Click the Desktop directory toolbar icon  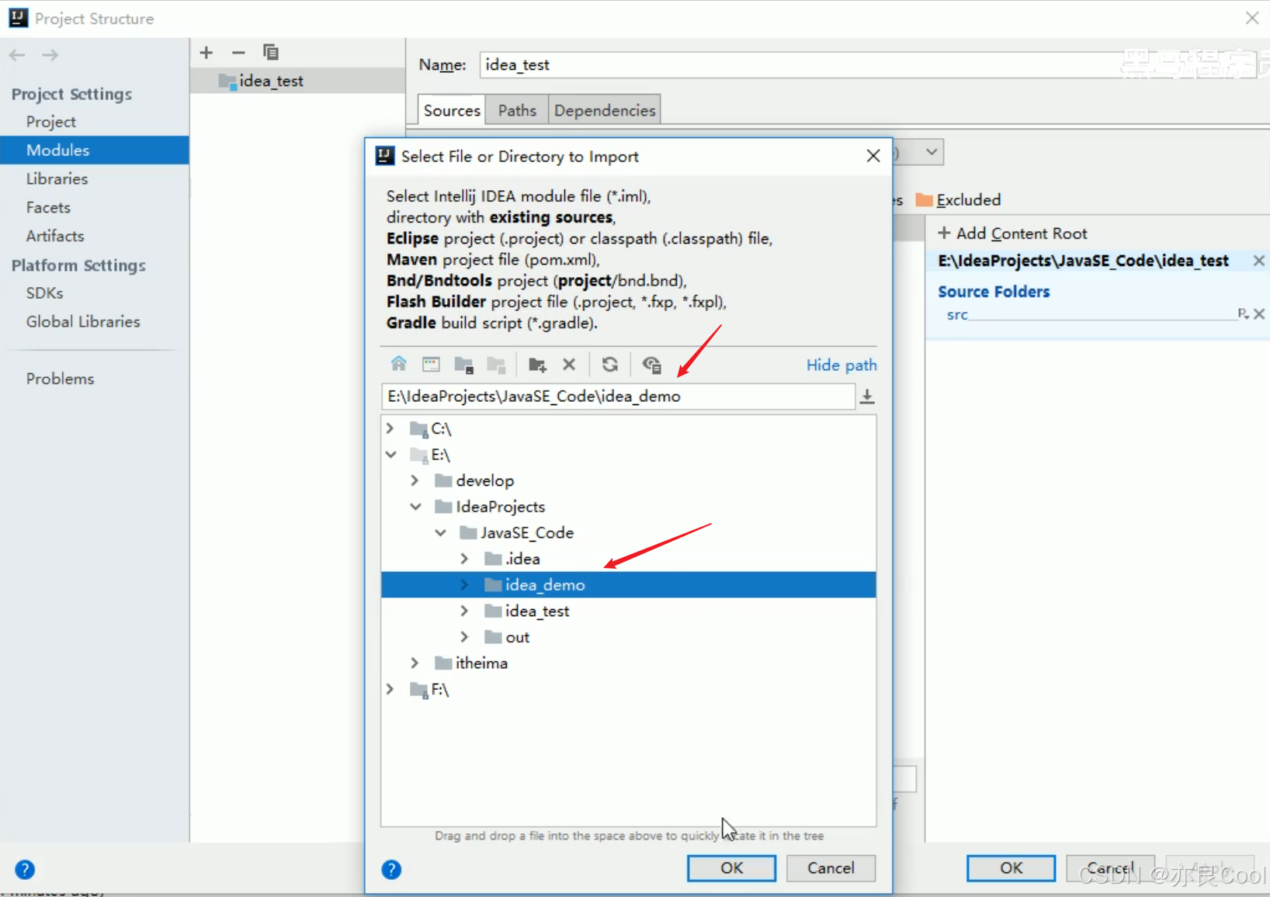(x=431, y=364)
